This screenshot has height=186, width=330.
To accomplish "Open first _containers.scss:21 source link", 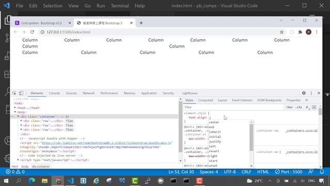I will [x=301, y=131].
